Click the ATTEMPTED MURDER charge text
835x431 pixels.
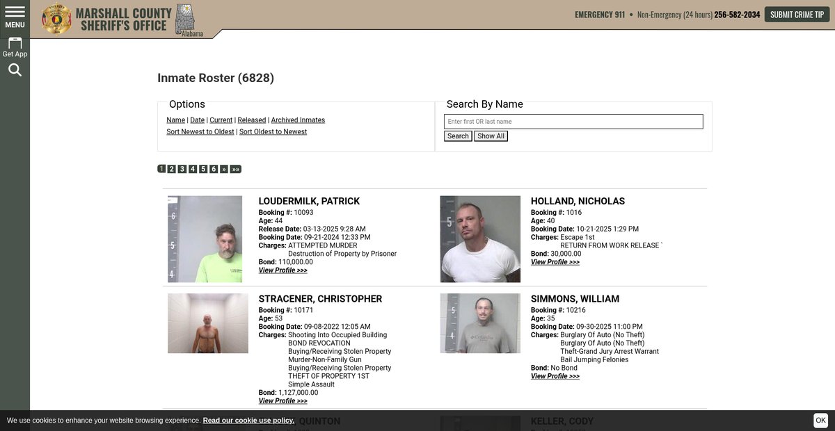point(323,245)
